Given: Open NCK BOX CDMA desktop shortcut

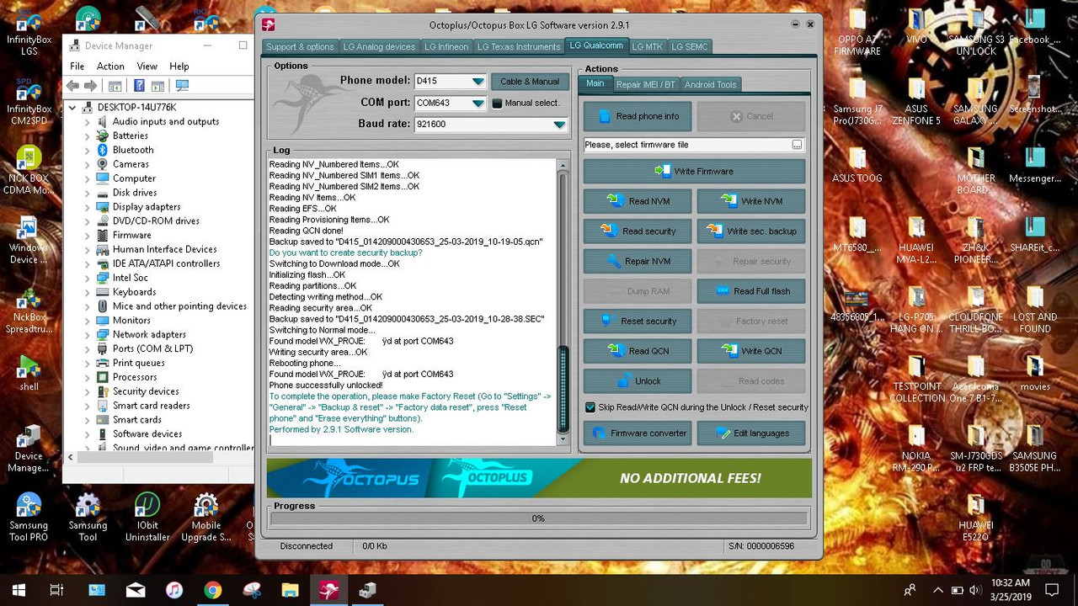Looking at the screenshot, I should pyautogui.click(x=29, y=171).
